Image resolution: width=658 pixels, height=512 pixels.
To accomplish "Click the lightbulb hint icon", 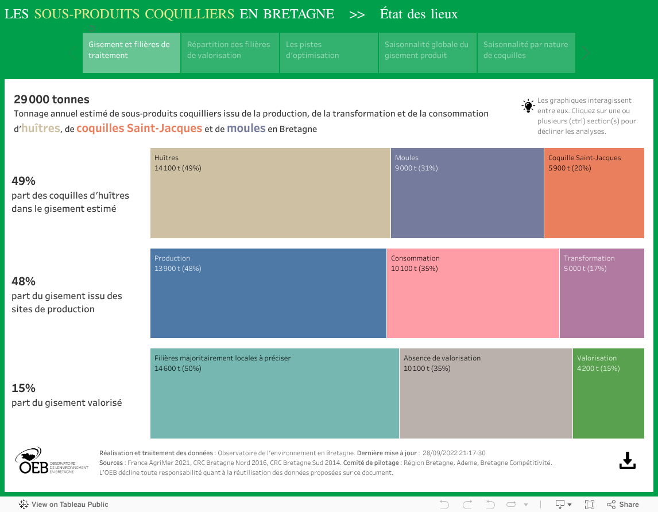I will pyautogui.click(x=528, y=106).
